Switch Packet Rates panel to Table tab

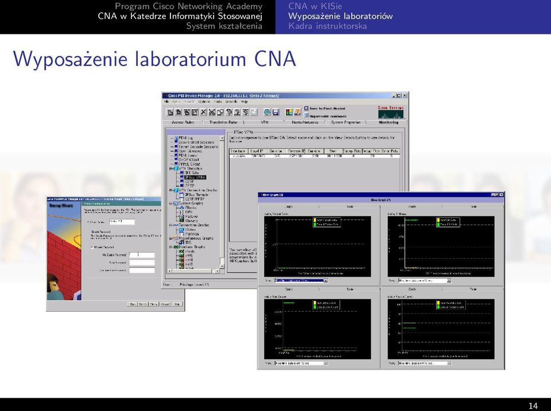coord(350,207)
